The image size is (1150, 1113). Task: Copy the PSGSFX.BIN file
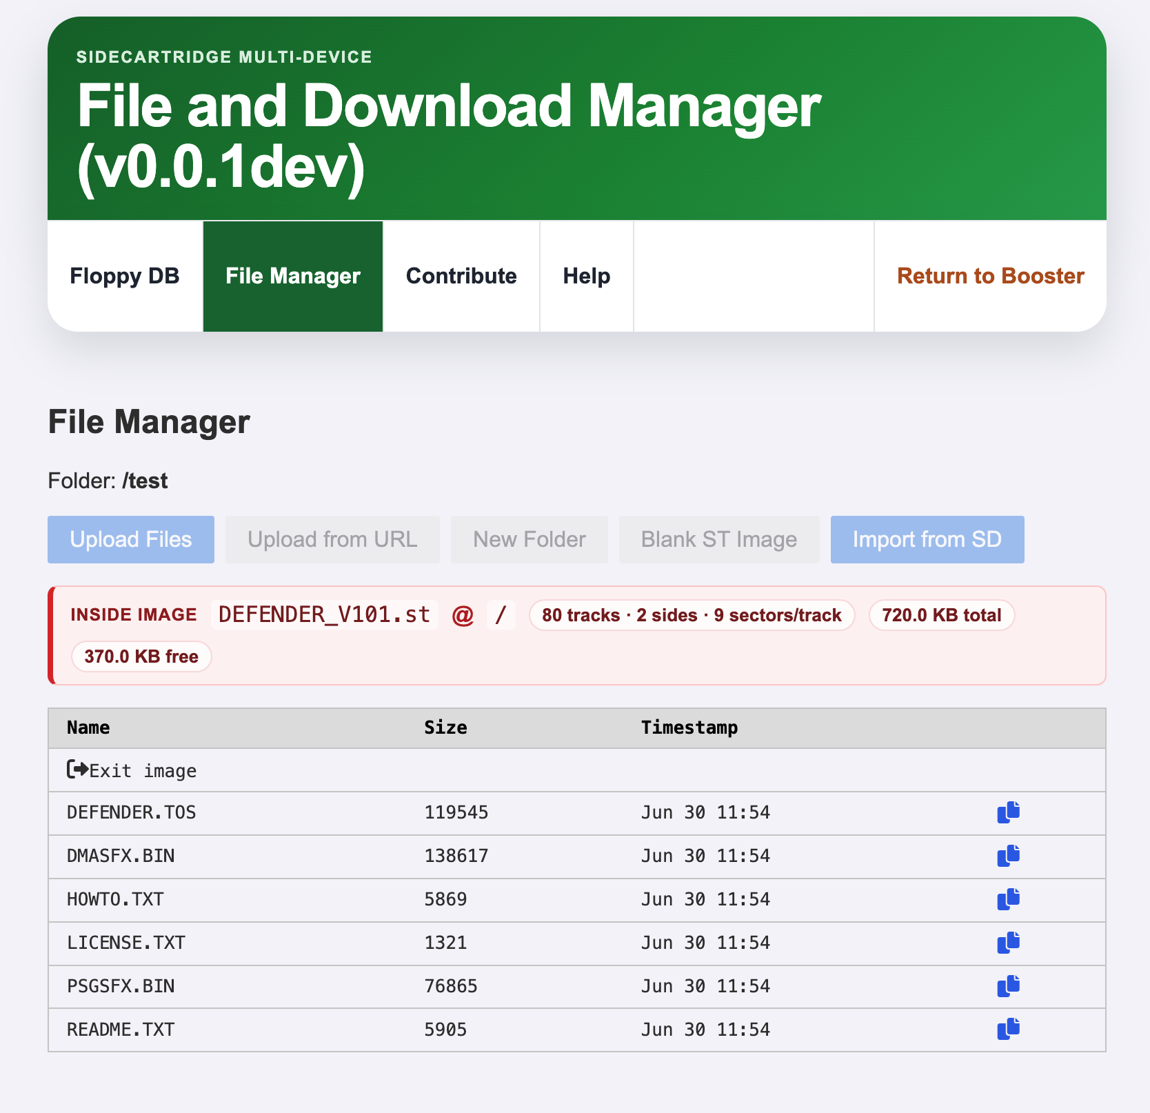click(x=1008, y=986)
